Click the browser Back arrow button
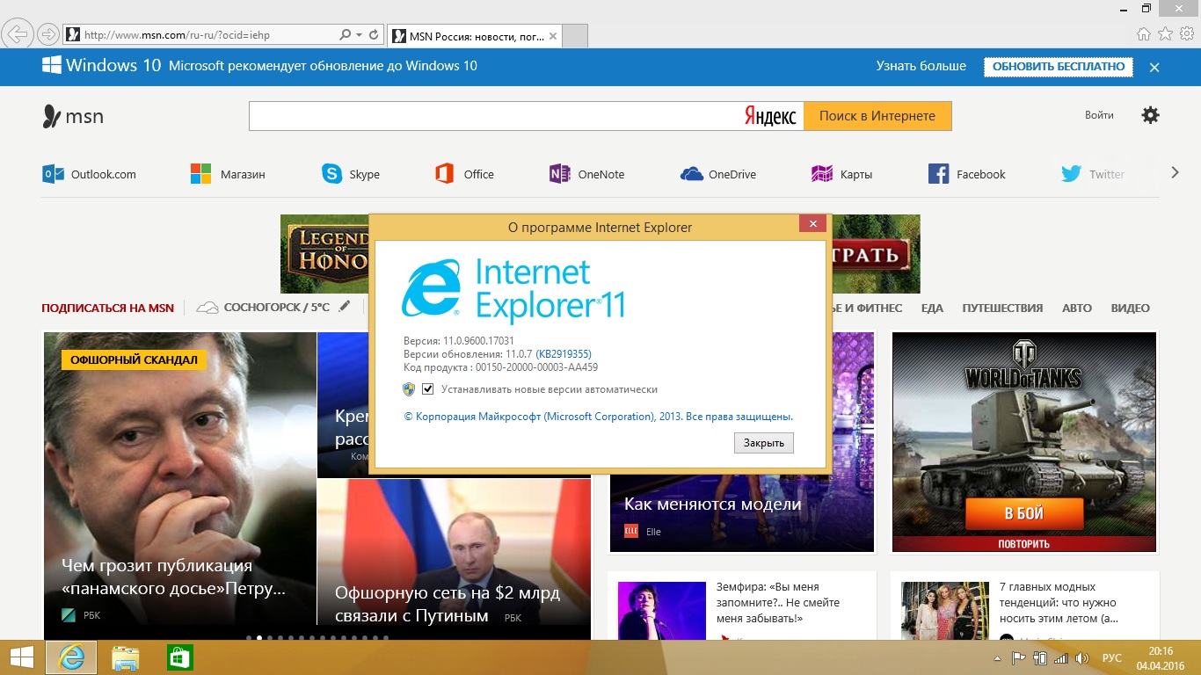 (x=18, y=34)
